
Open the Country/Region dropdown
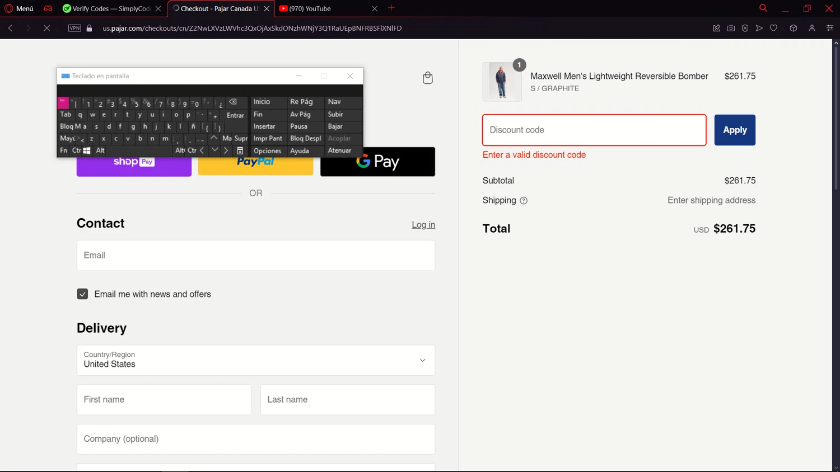(256, 360)
